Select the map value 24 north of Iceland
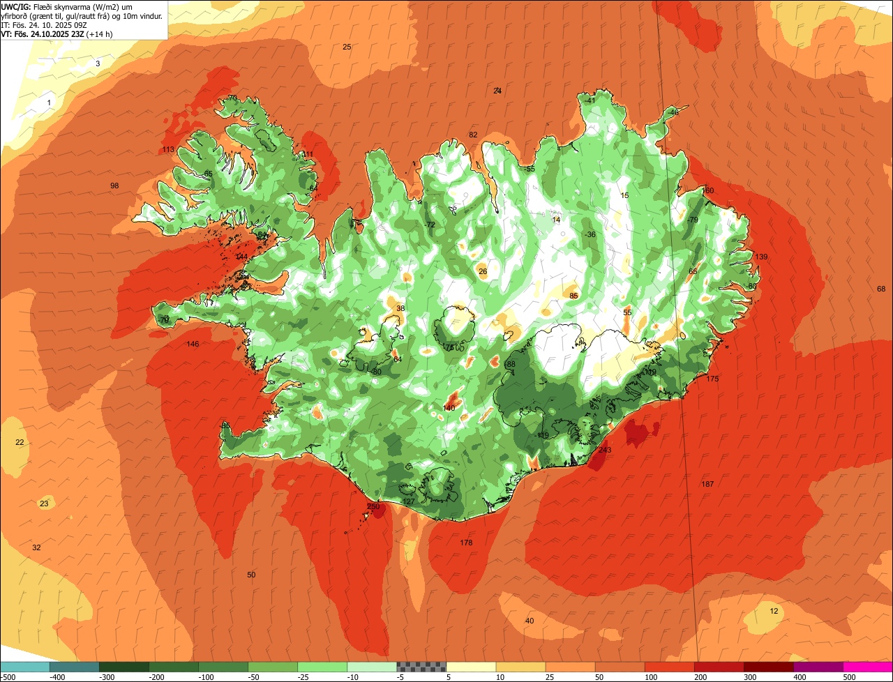Screen dimensions: 893x682 497,91
